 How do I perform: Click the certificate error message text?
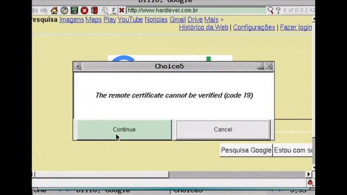(174, 95)
